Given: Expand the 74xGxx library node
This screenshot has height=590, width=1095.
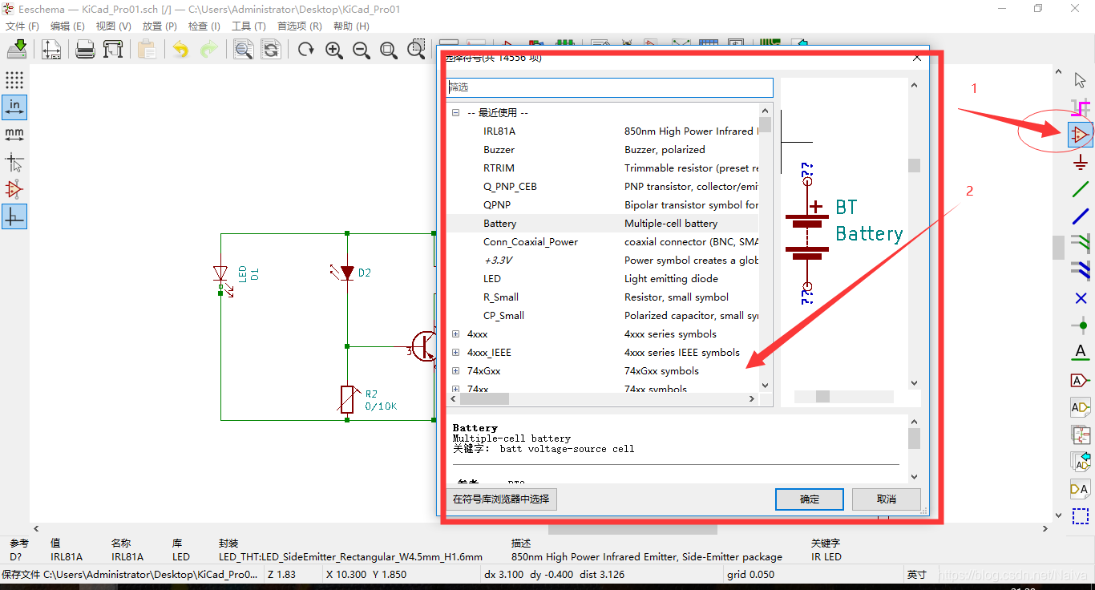Looking at the screenshot, I should (x=456, y=371).
